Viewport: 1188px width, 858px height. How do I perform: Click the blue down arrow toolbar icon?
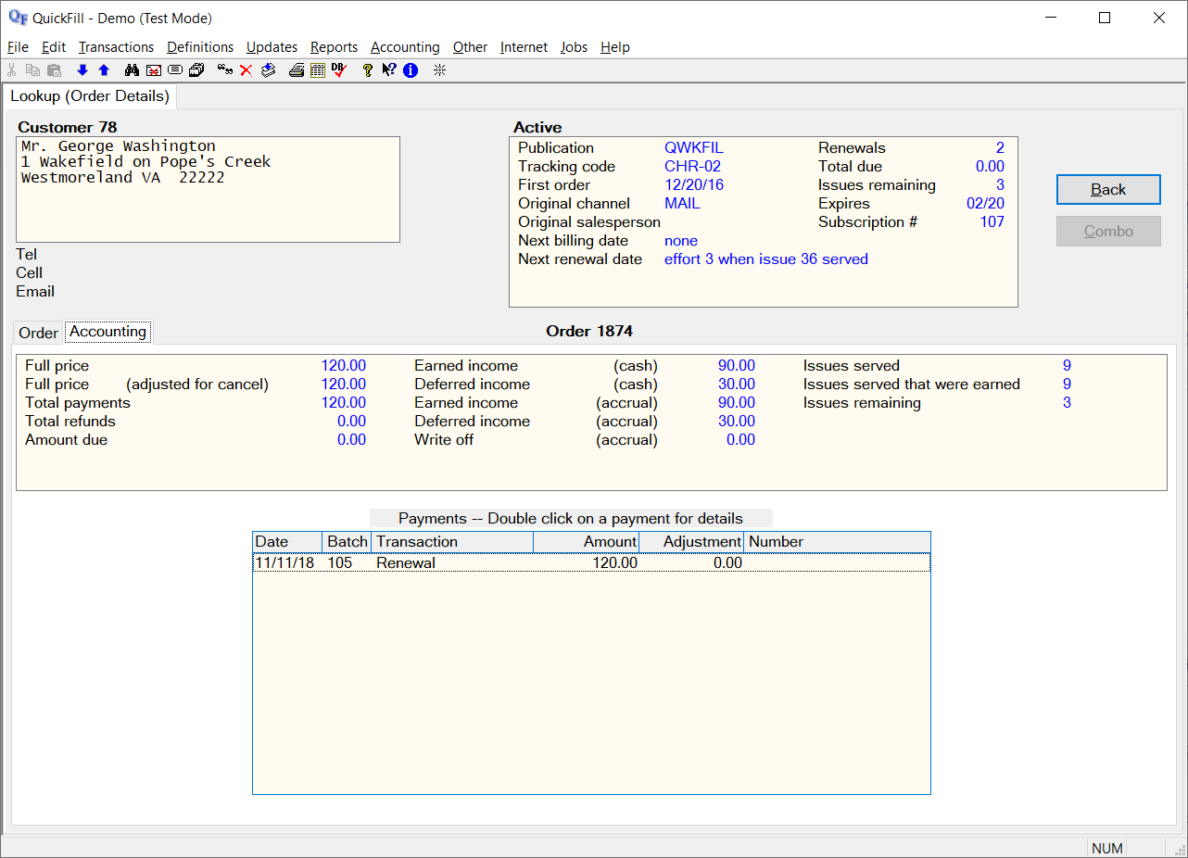82,70
